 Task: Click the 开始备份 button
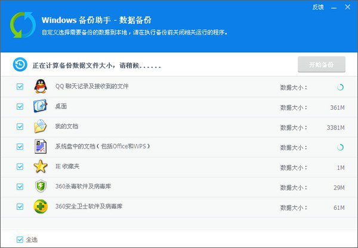click(x=322, y=64)
